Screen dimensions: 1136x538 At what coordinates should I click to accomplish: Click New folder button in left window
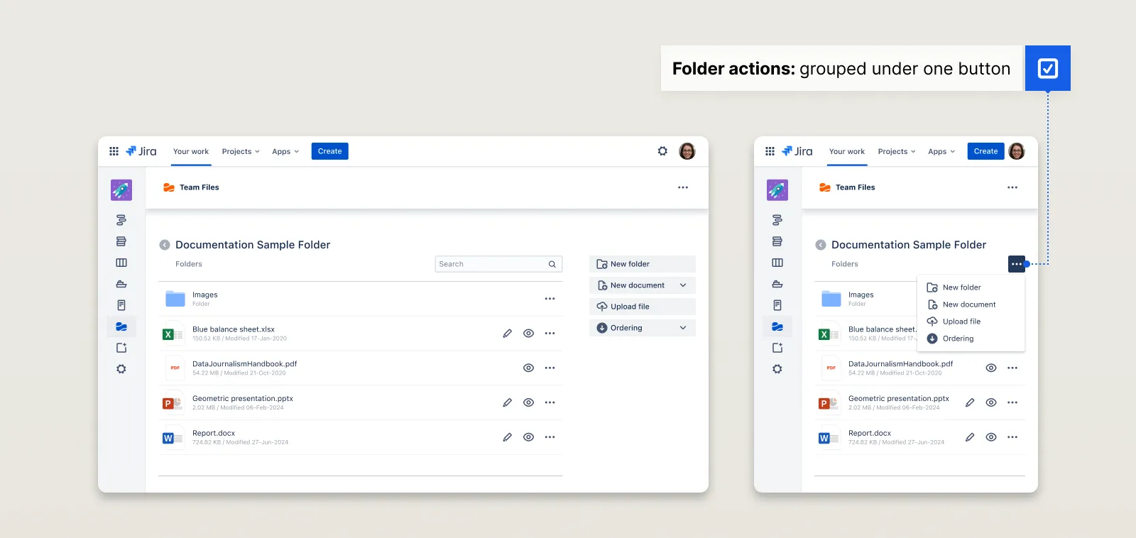tap(643, 264)
